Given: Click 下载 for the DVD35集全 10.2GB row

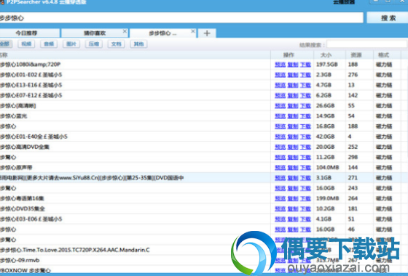Looking at the screenshot, I should pyautogui.click(x=305, y=209).
